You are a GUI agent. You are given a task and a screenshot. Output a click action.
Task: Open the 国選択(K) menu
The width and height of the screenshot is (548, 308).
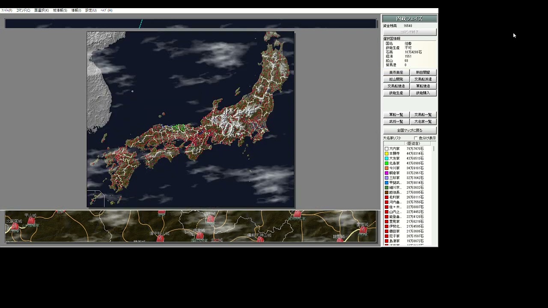42,10
